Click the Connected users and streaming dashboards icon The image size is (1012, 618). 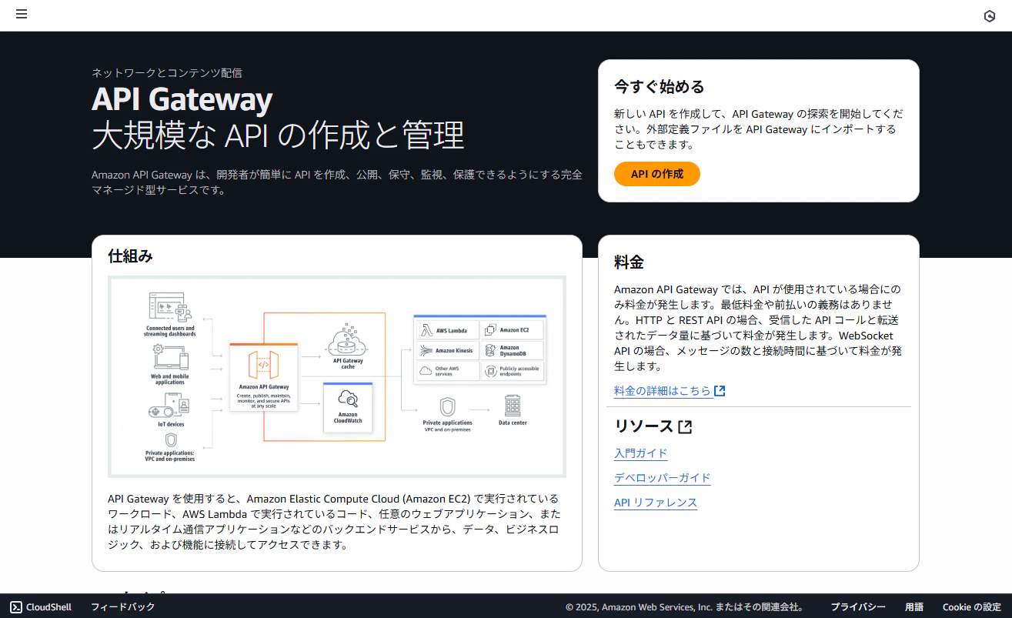[x=169, y=307]
